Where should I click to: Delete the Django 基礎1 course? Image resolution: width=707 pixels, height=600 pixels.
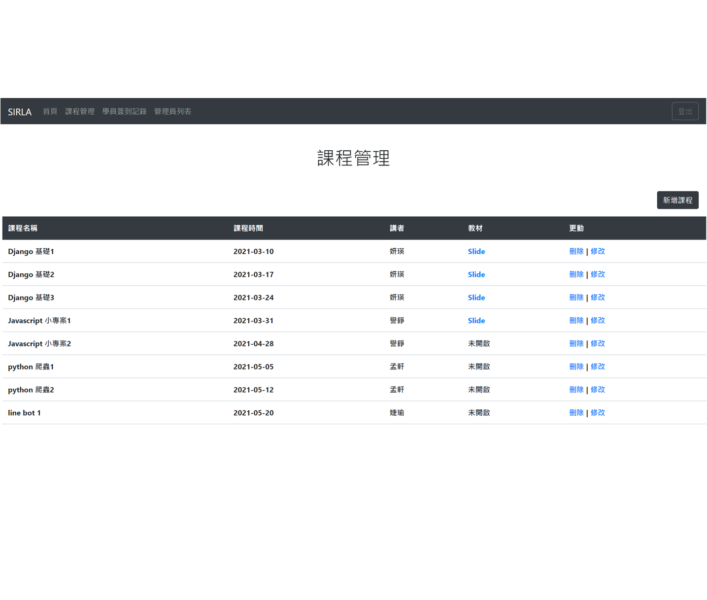pyautogui.click(x=576, y=251)
